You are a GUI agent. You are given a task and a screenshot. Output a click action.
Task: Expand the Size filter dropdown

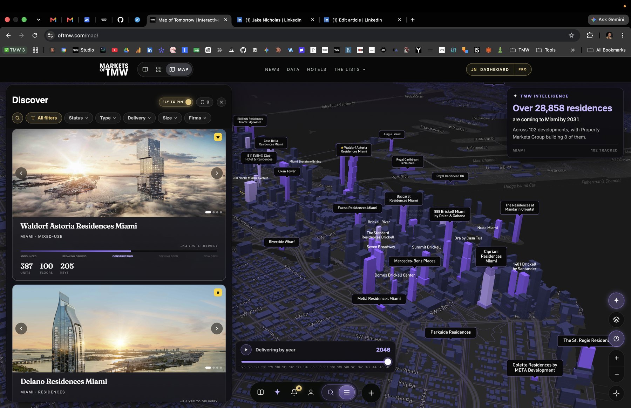pyautogui.click(x=170, y=118)
